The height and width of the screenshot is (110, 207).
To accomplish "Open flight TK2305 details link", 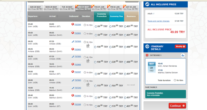I will (x=77, y=25).
